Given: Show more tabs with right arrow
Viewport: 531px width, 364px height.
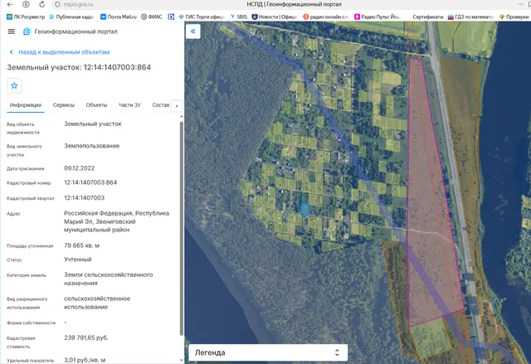Looking at the screenshot, I should click(177, 106).
